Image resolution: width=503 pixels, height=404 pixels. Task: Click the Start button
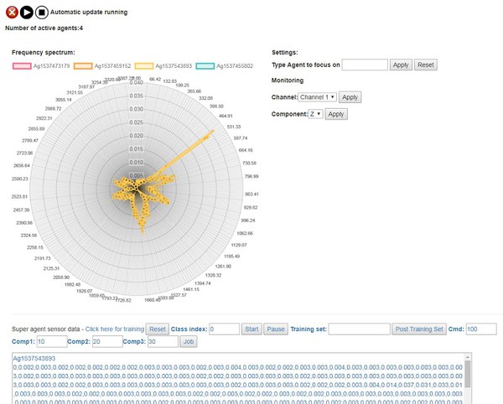click(251, 329)
